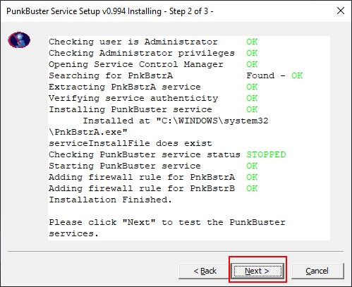Proceed with the Next > button
Screen dimensions: 352x287
(x=257, y=271)
